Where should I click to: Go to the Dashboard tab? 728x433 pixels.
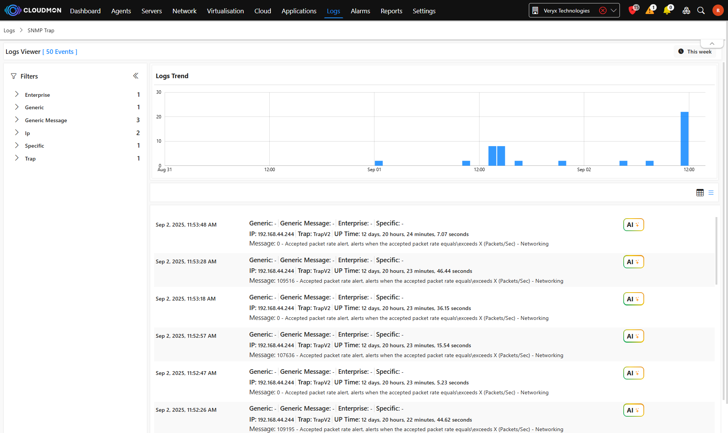[85, 11]
